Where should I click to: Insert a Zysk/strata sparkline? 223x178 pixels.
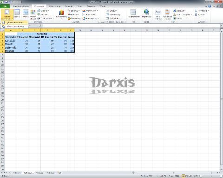(113, 18)
